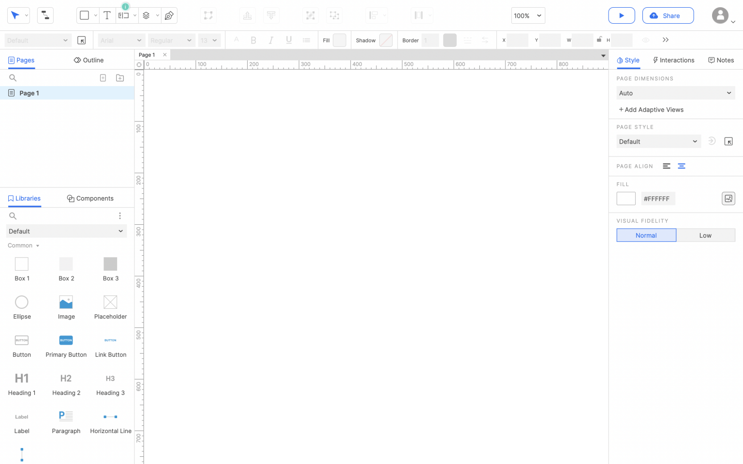Click the page fill color swatch
Image resolution: width=743 pixels, height=464 pixels.
(x=626, y=199)
